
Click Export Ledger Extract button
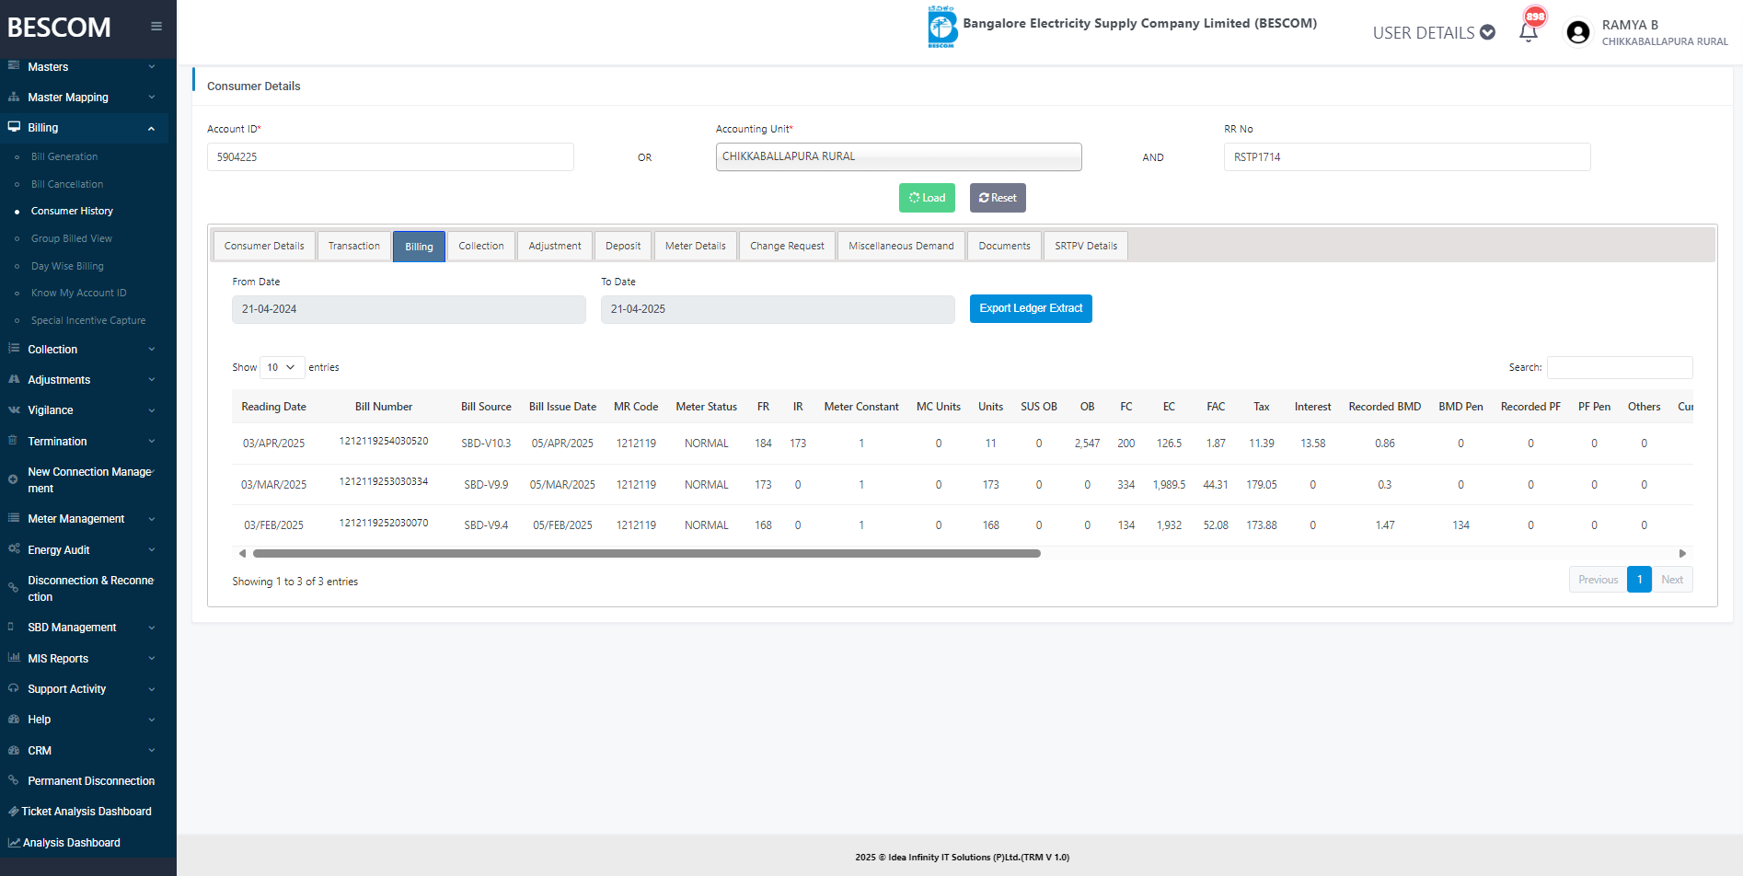(1031, 308)
